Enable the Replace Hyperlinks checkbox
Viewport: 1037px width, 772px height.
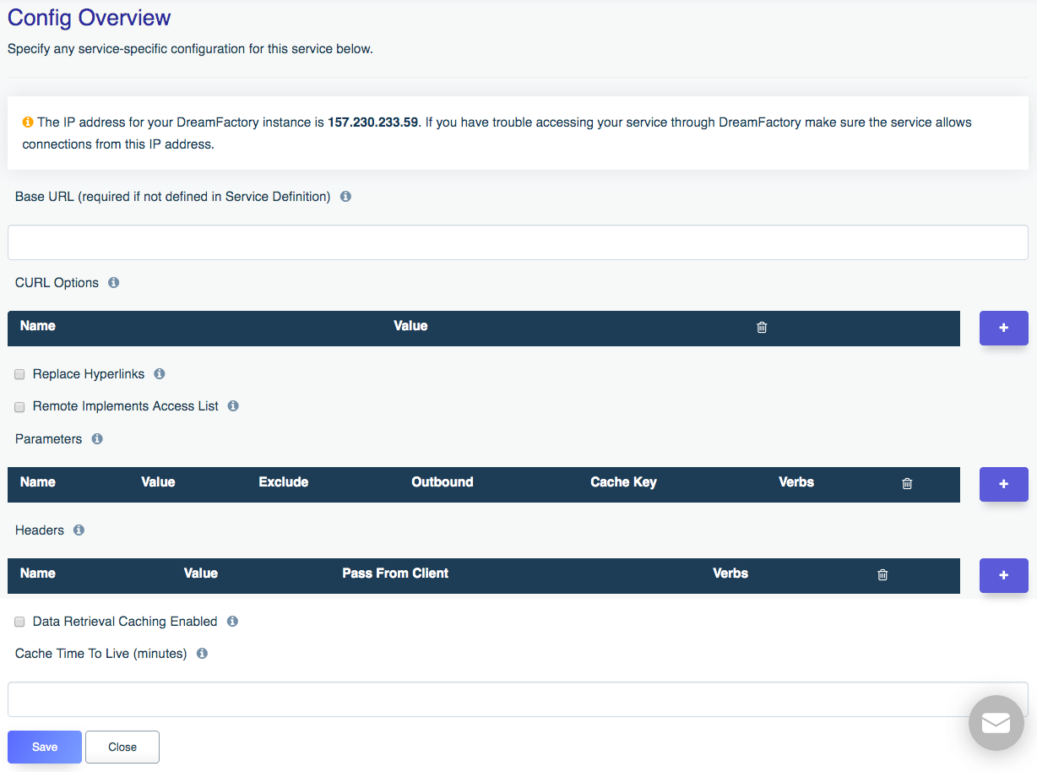click(19, 374)
